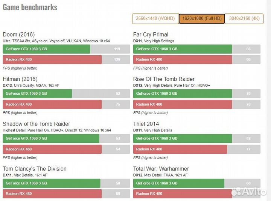Click the Total War: Warhammer heading
This screenshot has height=201, width=271.
[161, 169]
